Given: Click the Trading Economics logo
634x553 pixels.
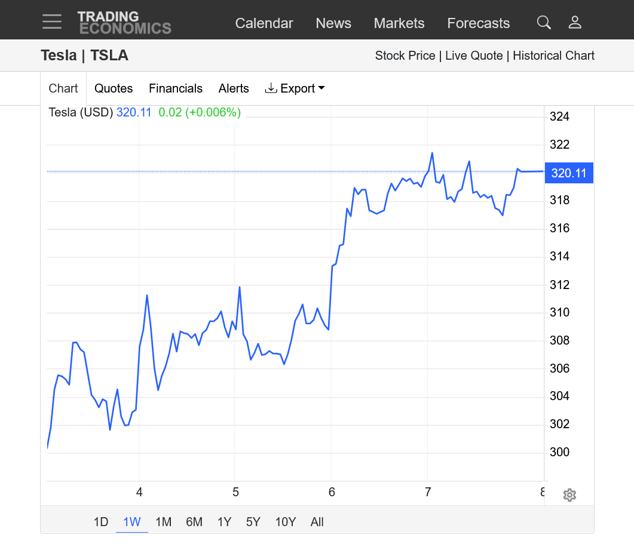Looking at the screenshot, I should click(x=124, y=23).
